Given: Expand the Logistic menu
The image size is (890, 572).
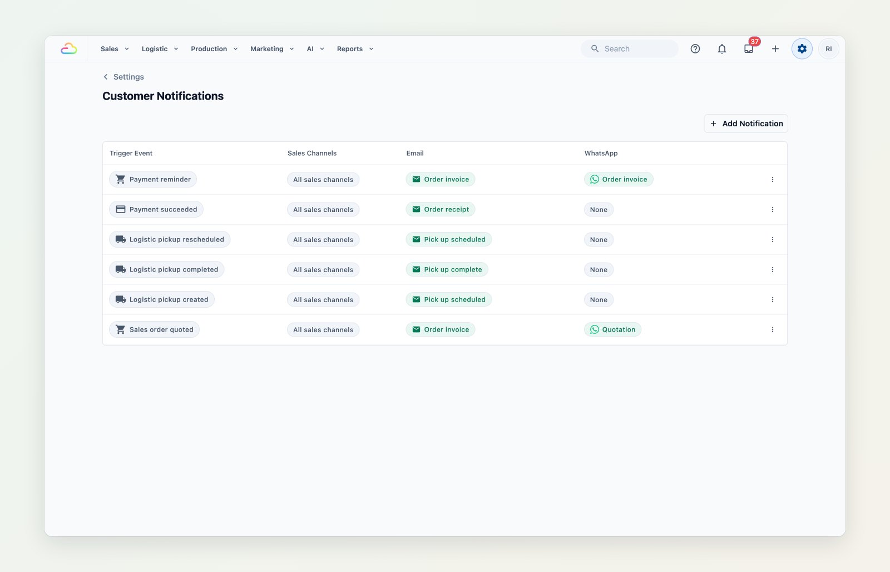Looking at the screenshot, I should (x=160, y=49).
